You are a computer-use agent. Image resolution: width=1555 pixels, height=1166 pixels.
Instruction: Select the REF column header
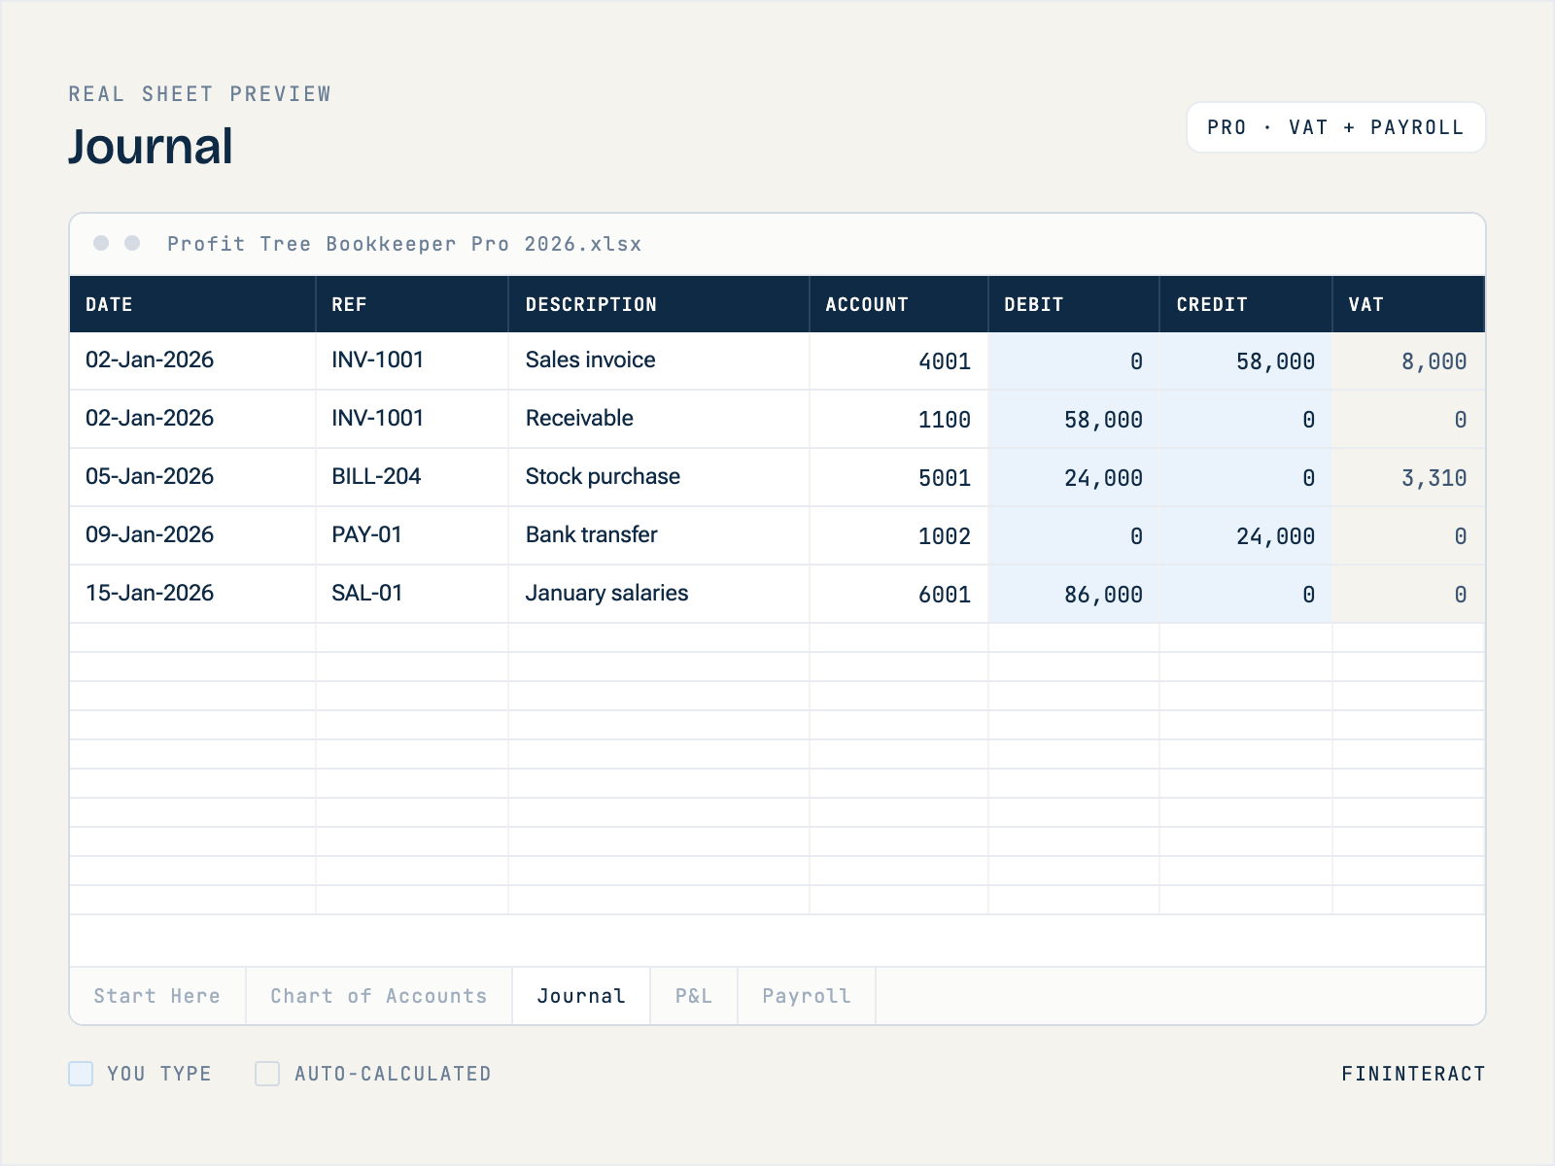click(x=412, y=304)
